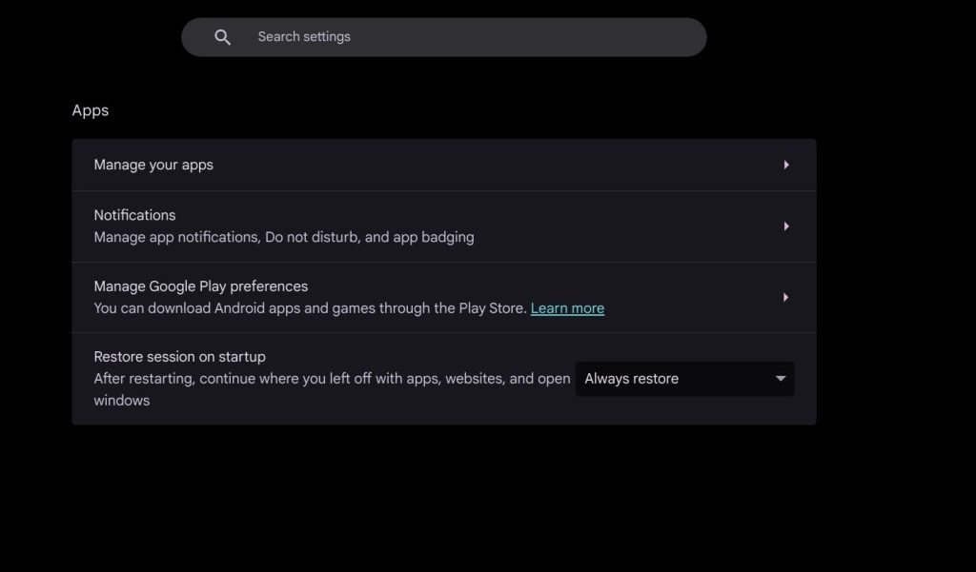This screenshot has height=572, width=976.
Task: Click the 'Search settings' placeholder text
Action: coord(304,37)
